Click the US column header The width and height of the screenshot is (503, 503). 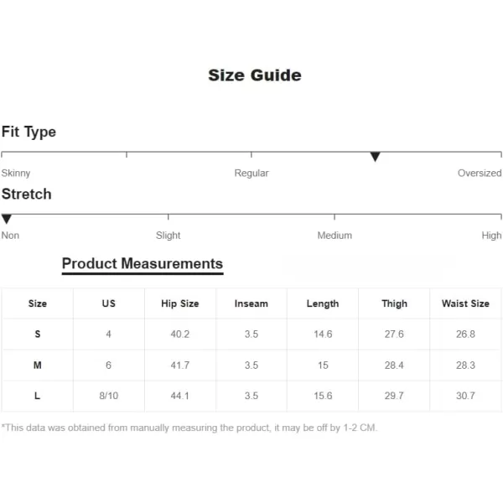(x=109, y=303)
